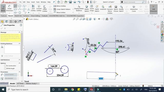Switch to the Features tab

coord(4,16)
